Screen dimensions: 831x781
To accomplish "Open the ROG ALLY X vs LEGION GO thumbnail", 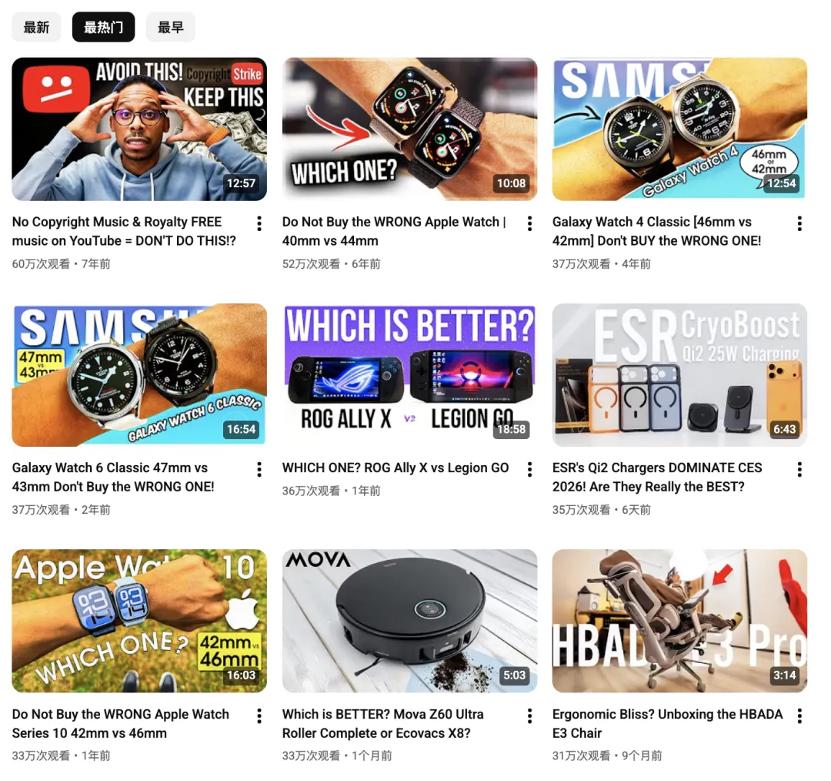I will (409, 375).
